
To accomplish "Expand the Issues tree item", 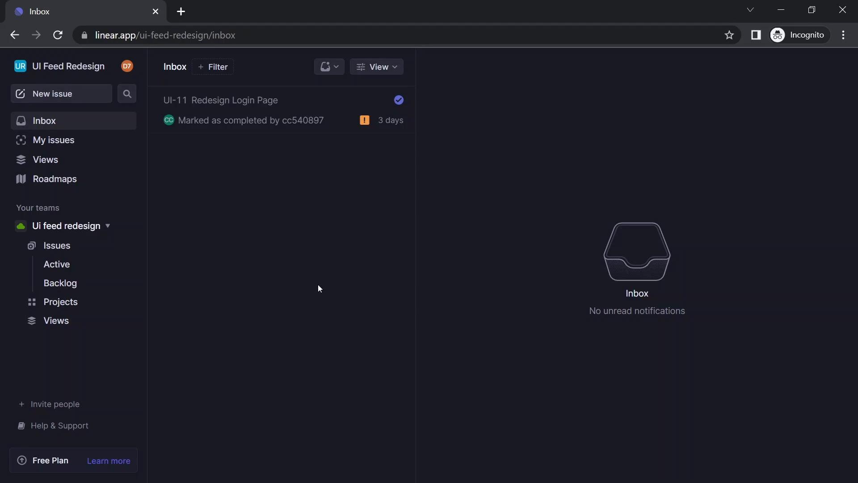I will (57, 245).
